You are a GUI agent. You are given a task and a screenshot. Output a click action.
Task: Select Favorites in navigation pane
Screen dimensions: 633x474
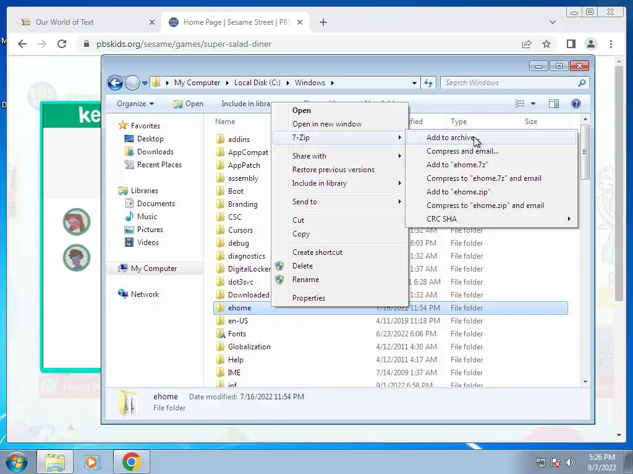[x=145, y=126]
